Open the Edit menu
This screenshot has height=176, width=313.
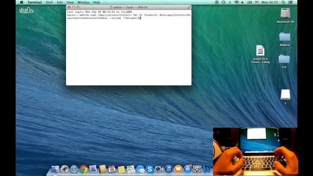coord(60,2)
